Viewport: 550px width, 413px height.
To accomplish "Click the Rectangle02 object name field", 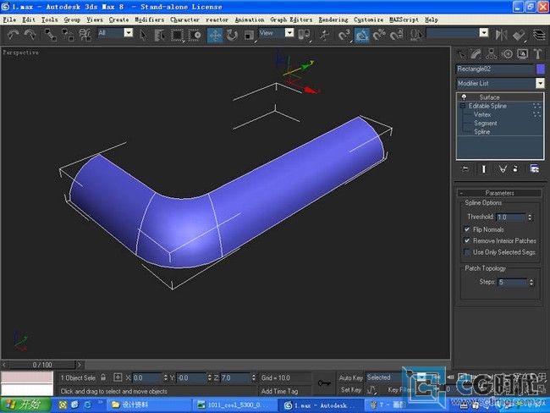I will click(495, 69).
